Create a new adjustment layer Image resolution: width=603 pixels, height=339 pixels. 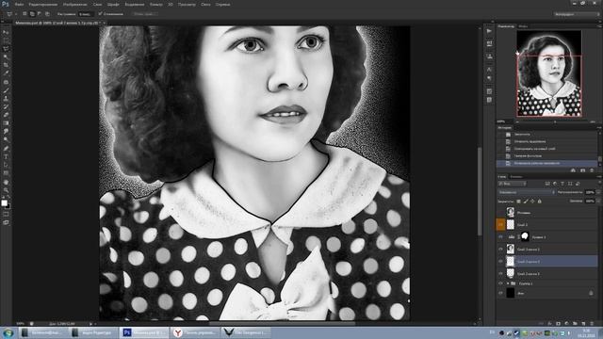pyautogui.click(x=566, y=324)
